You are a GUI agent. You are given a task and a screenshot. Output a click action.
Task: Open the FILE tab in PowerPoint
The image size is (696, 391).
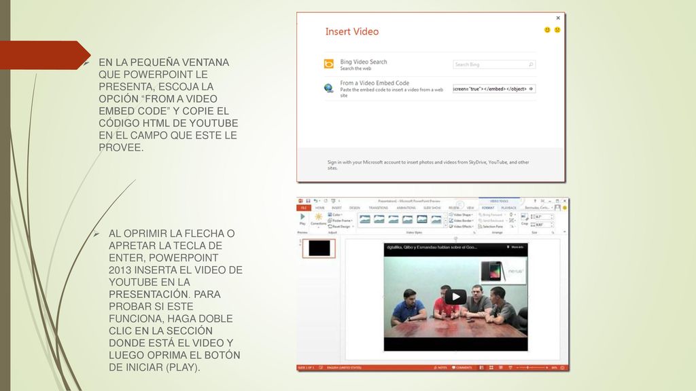click(x=304, y=208)
